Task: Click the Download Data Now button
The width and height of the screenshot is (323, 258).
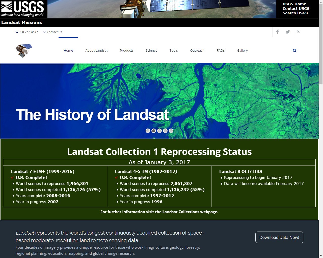Action: pyautogui.click(x=279, y=237)
